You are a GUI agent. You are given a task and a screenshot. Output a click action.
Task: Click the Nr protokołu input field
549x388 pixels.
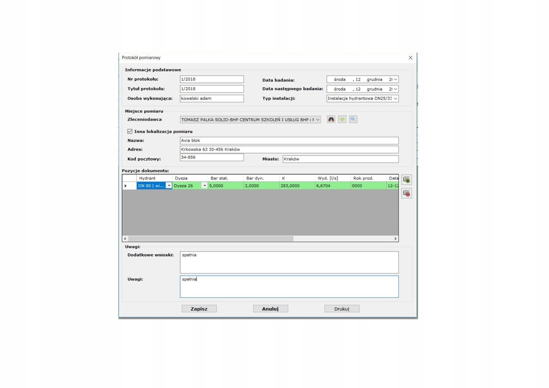tap(211, 79)
